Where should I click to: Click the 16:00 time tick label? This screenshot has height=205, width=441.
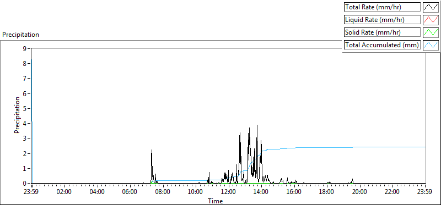(x=294, y=192)
